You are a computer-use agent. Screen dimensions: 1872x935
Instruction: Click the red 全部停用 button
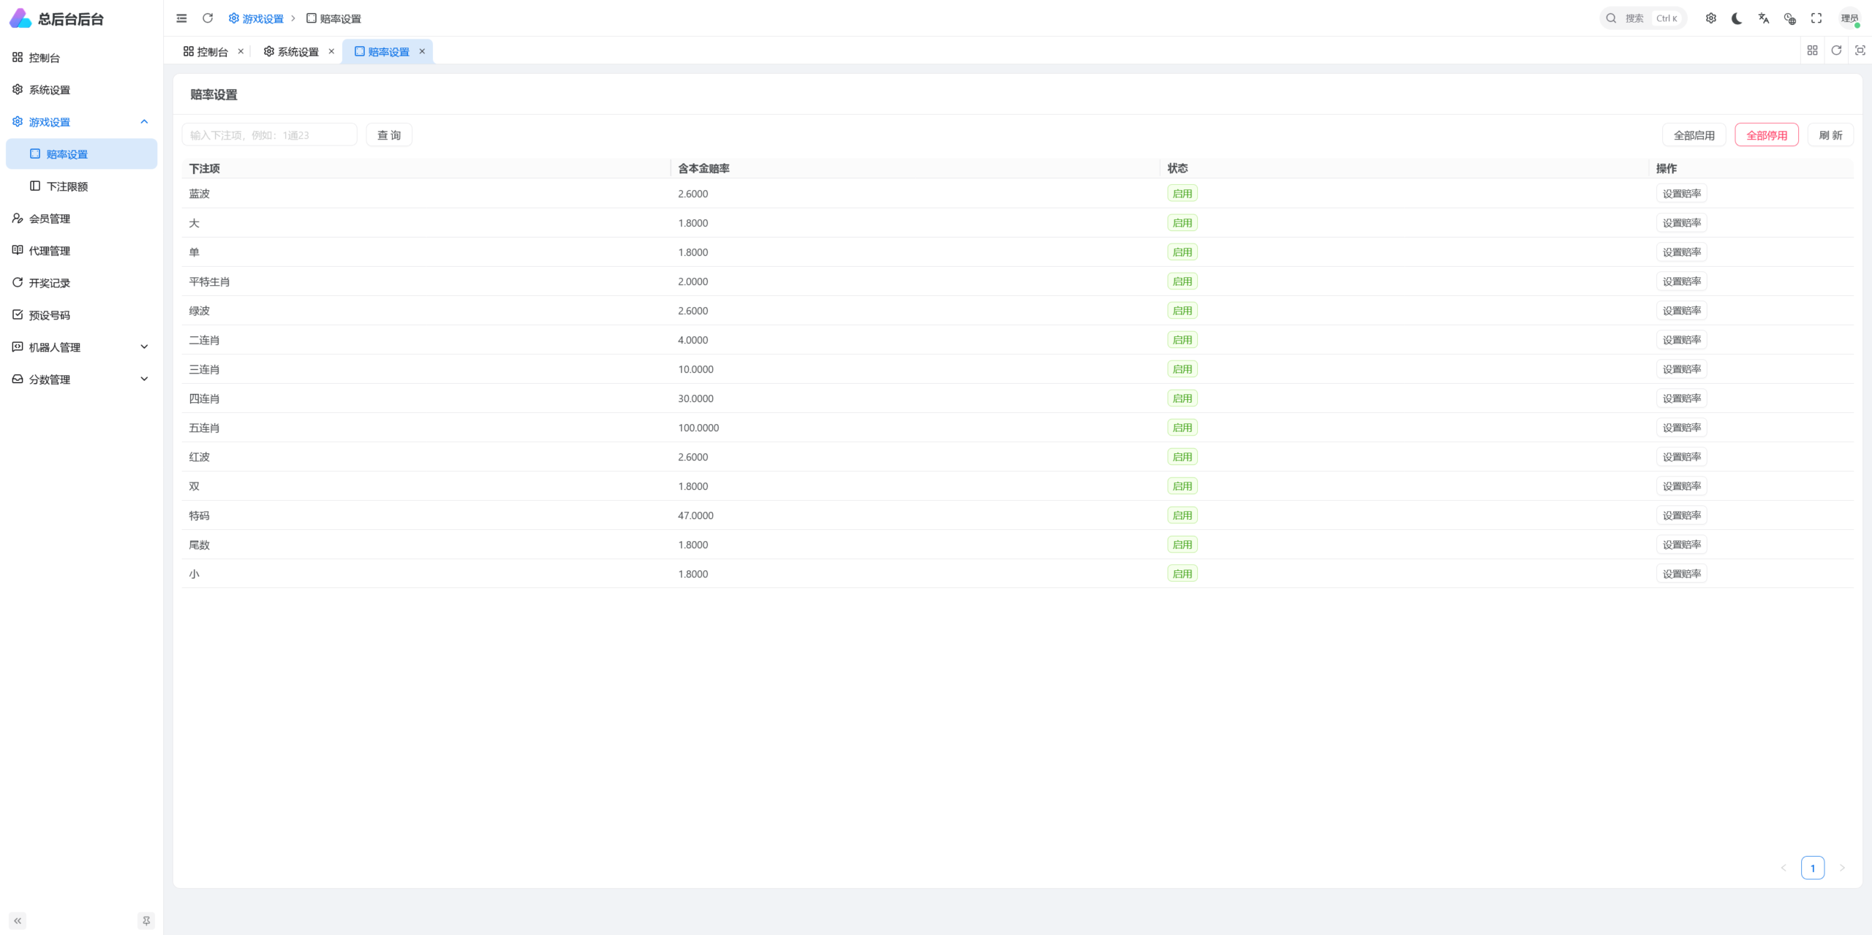tap(1767, 135)
